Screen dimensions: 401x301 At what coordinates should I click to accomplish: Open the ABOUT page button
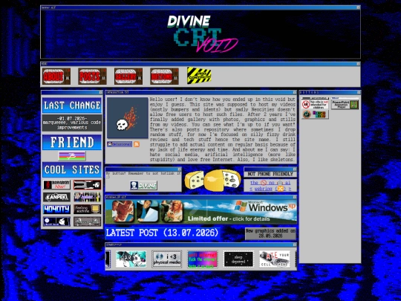point(56,76)
